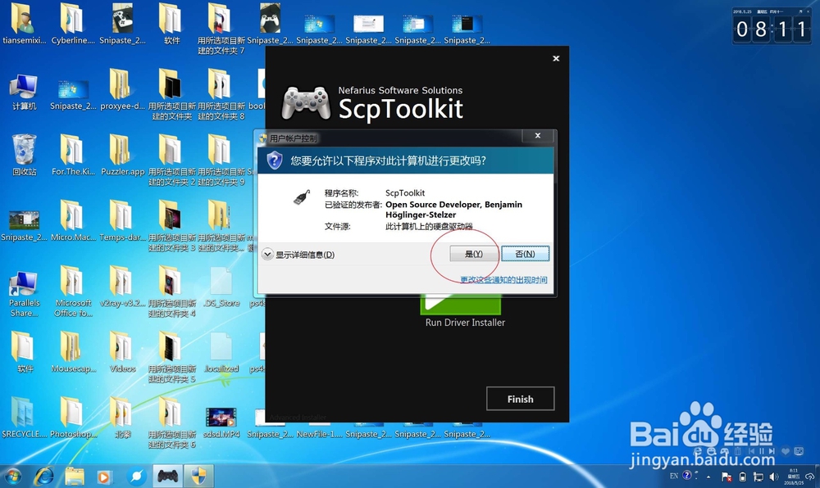The image size is (820, 488).
Task: Select folder 用所选项目新建的文件夹 2
Action: (171, 160)
